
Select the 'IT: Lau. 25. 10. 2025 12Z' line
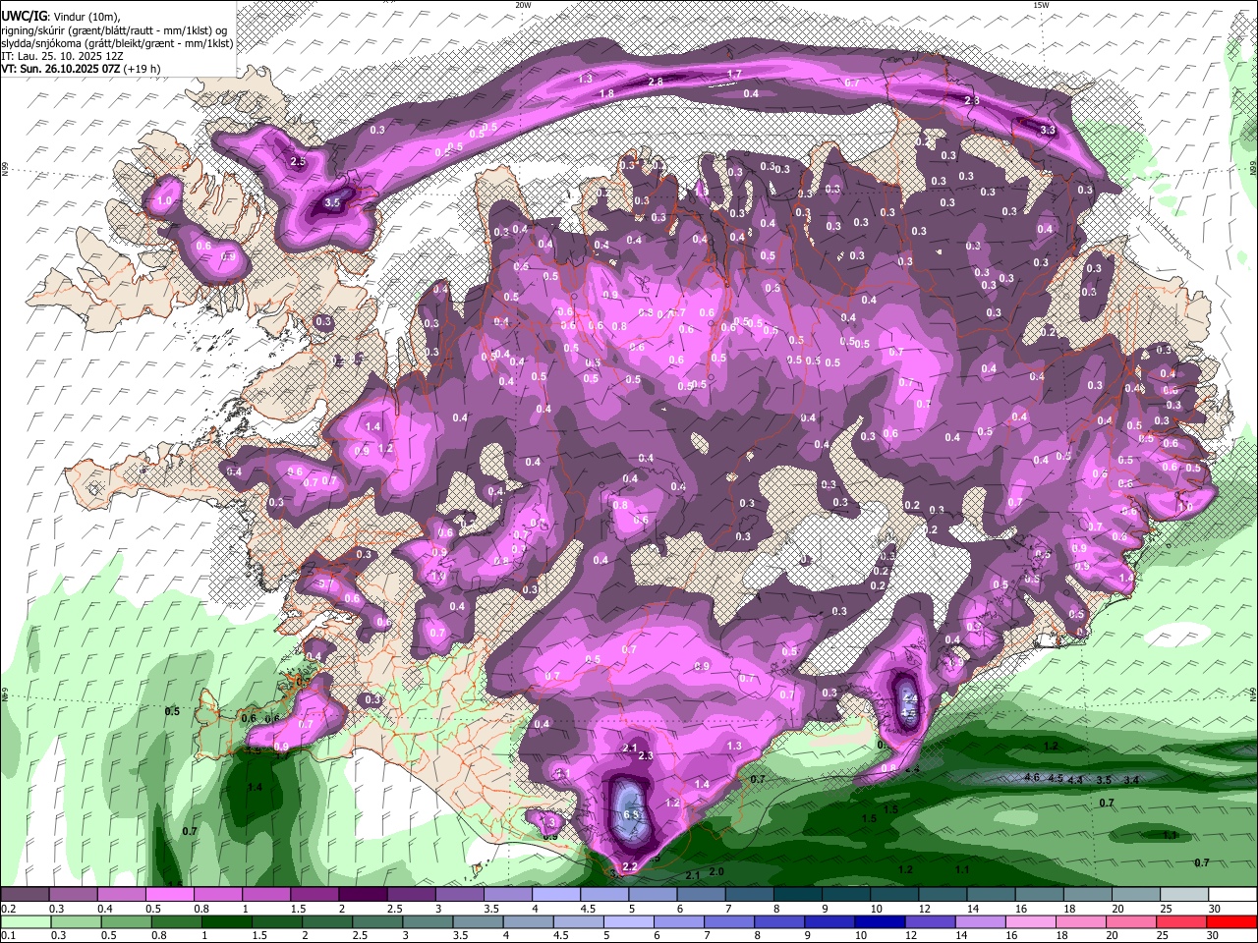[x=62, y=56]
